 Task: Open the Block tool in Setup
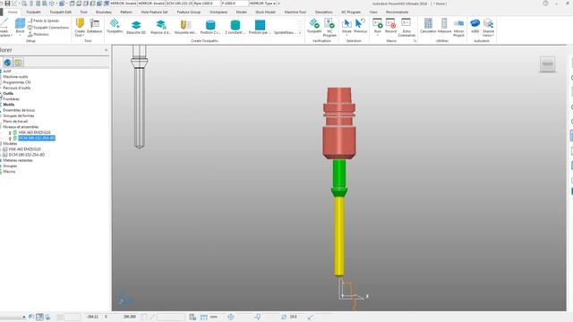pyautogui.click(x=20, y=26)
